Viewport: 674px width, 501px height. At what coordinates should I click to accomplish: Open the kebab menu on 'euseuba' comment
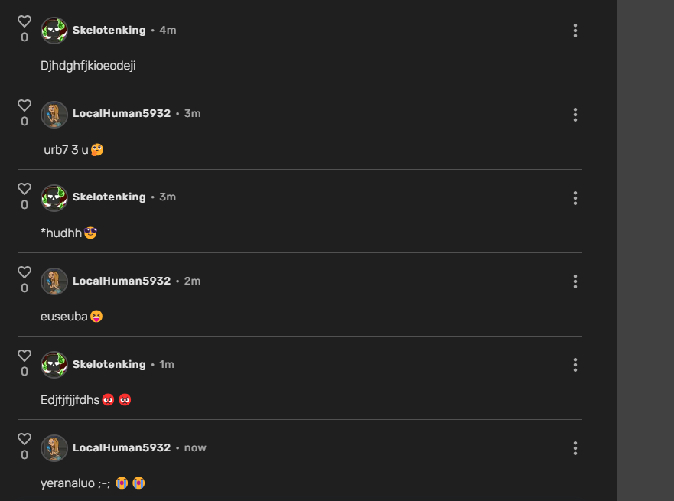tap(575, 281)
